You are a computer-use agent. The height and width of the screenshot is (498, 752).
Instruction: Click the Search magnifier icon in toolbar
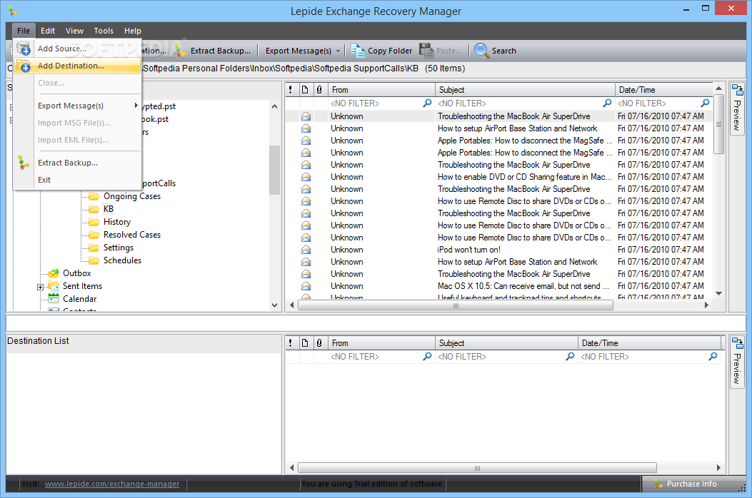point(481,51)
